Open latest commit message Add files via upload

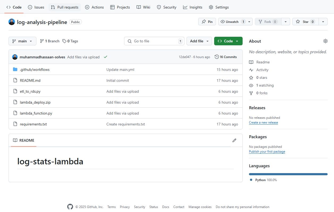[83, 57]
